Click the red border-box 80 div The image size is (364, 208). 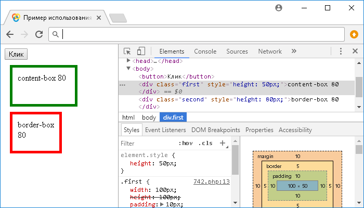[36, 133]
